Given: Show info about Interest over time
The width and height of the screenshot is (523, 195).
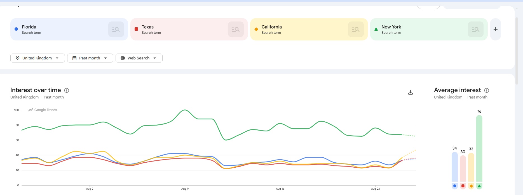Looking at the screenshot, I should tap(67, 90).
